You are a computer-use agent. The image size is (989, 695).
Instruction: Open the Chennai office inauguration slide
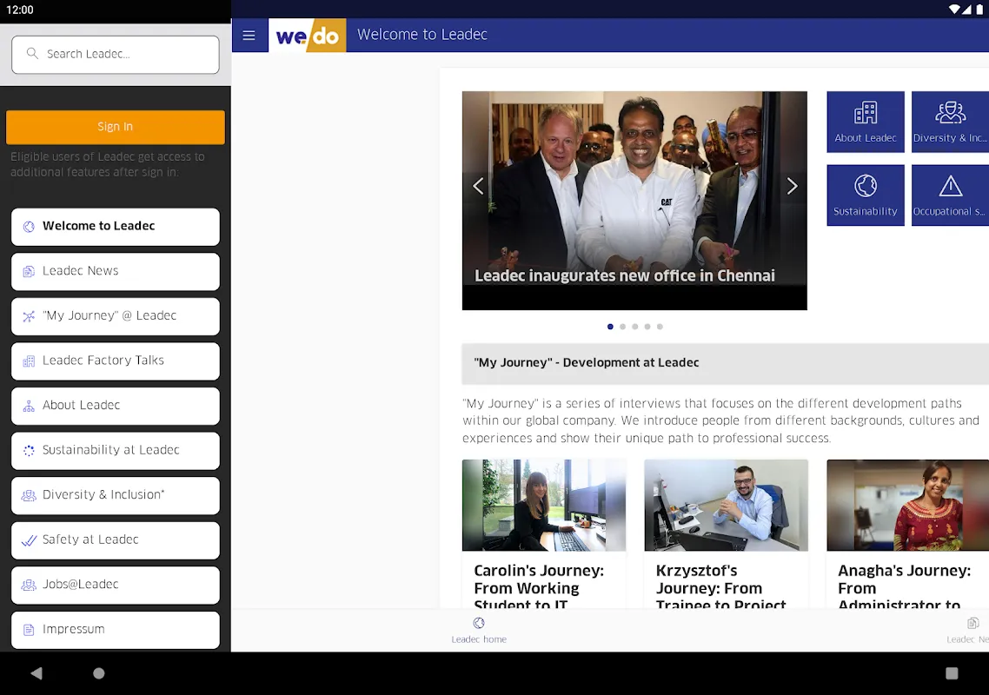(x=634, y=201)
